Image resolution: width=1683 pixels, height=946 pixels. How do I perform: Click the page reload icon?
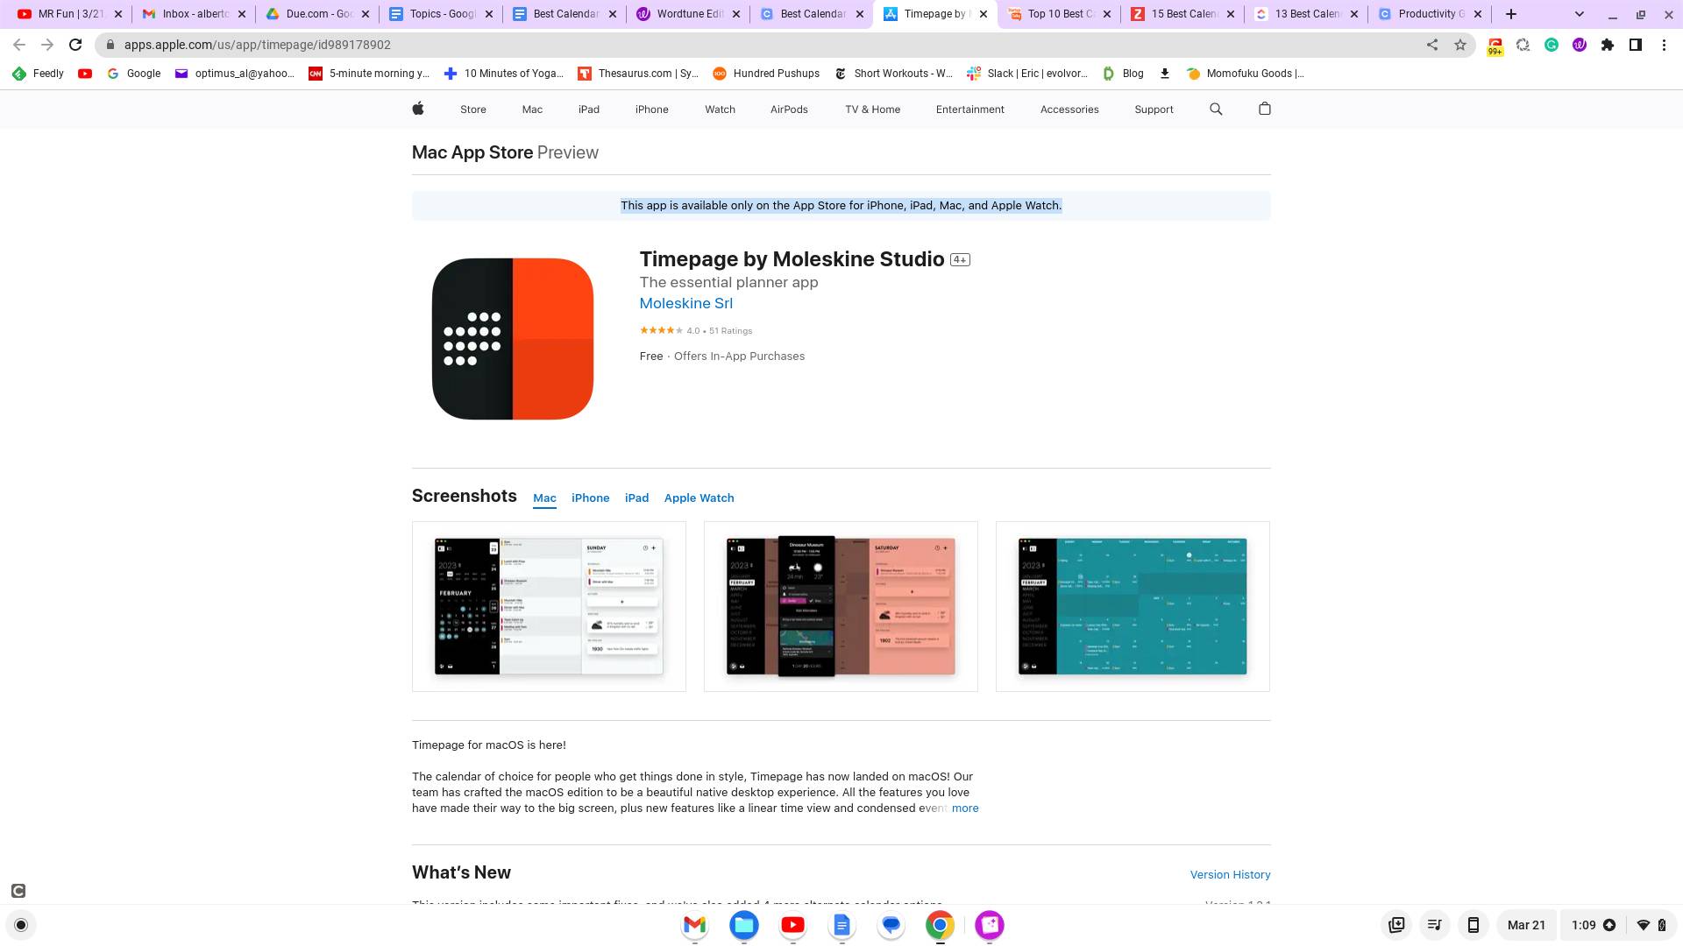[75, 45]
